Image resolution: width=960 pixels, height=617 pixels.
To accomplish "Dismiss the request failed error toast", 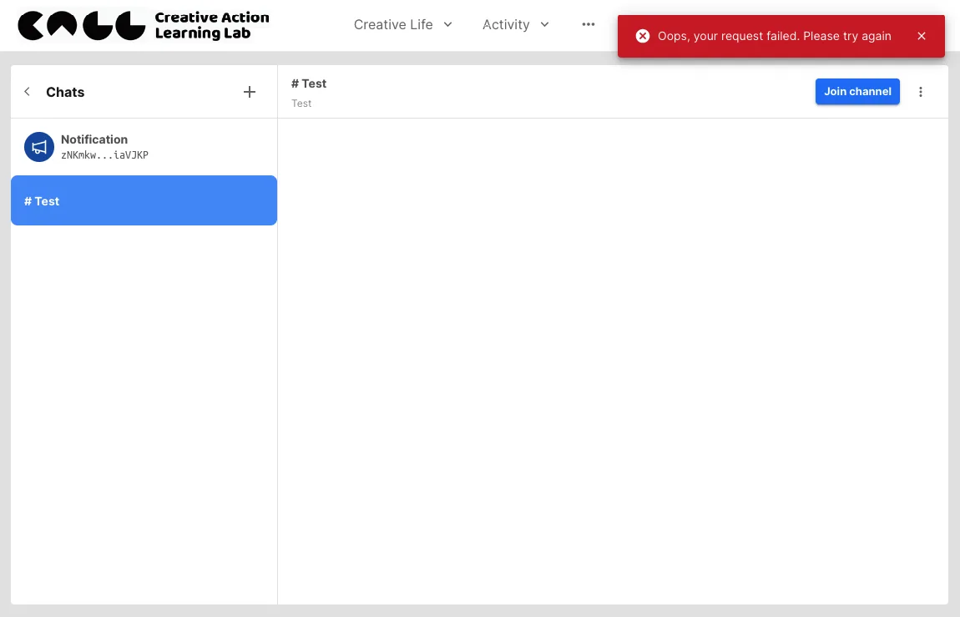I will pyautogui.click(x=922, y=36).
